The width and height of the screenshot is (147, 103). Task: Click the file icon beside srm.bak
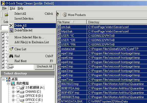(x=58, y=27)
